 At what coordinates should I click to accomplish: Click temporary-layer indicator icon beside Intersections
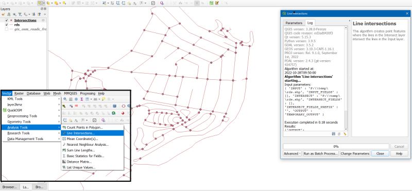click(x=43, y=20)
